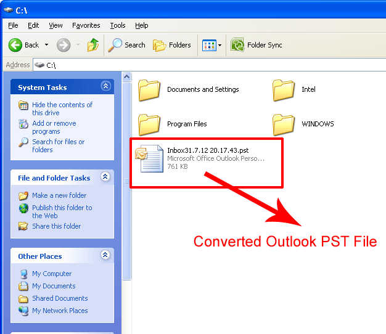Click the Share this folder icon
The height and width of the screenshot is (334, 386).
pyautogui.click(x=23, y=226)
